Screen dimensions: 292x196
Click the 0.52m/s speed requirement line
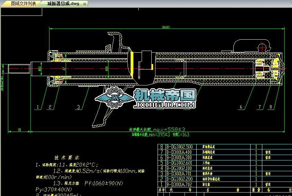coord(99,171)
